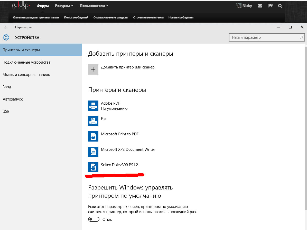The width and height of the screenshot is (307, 230).
Task: Open the alerts flag icon
Action: click(270, 6)
